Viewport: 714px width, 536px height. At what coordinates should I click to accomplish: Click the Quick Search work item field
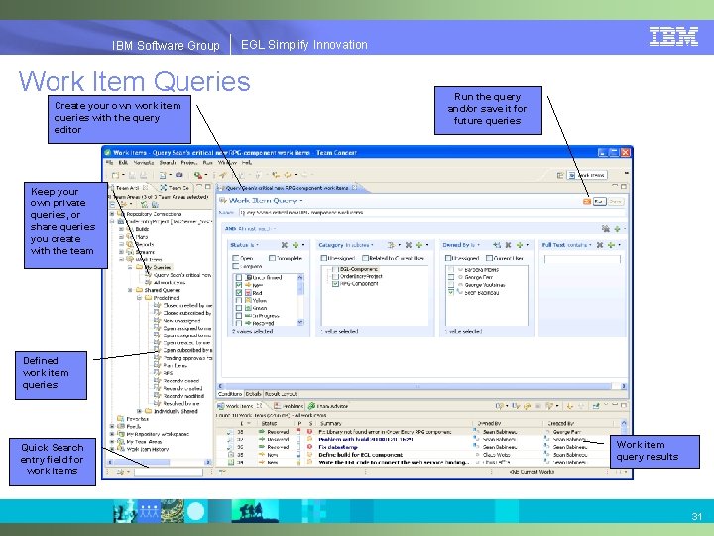click(x=169, y=472)
